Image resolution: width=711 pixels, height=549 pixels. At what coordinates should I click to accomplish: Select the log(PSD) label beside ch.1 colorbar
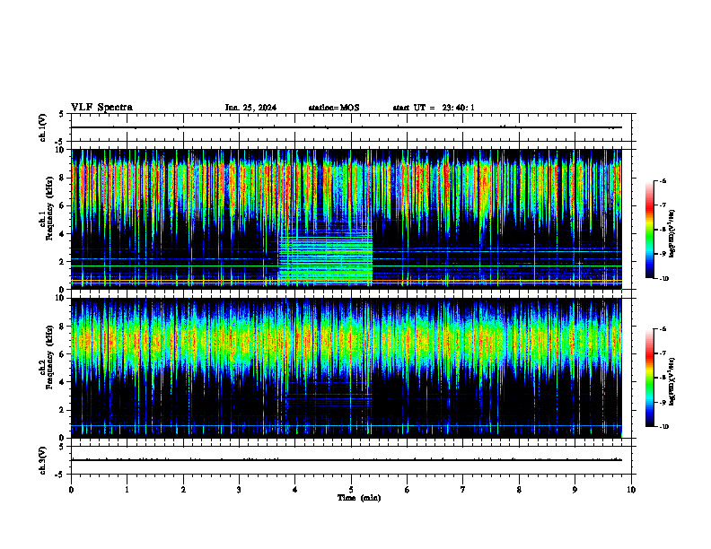(x=672, y=234)
